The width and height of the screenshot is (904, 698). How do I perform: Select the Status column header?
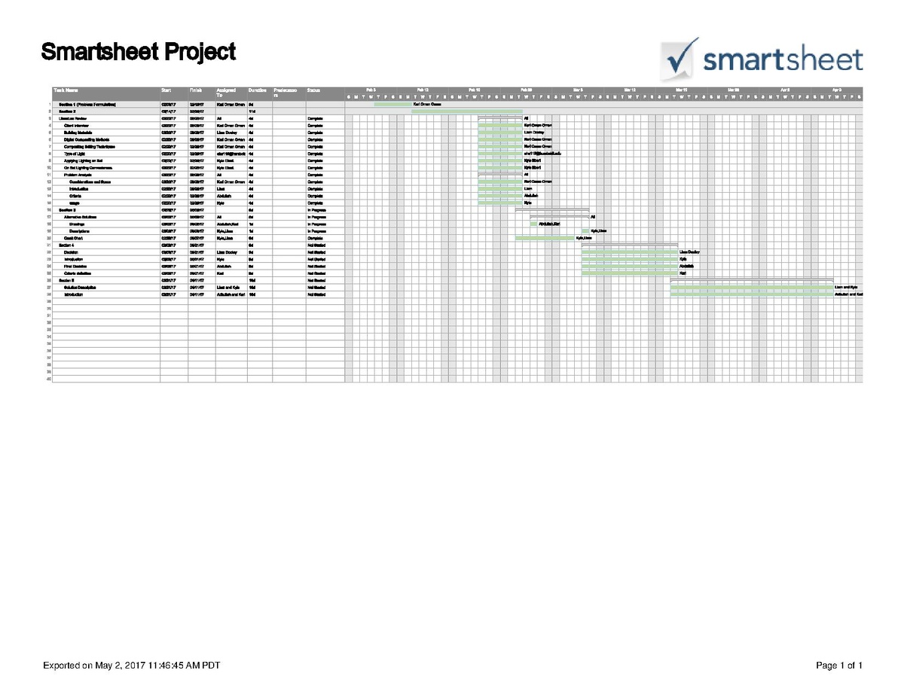pyautogui.click(x=325, y=93)
